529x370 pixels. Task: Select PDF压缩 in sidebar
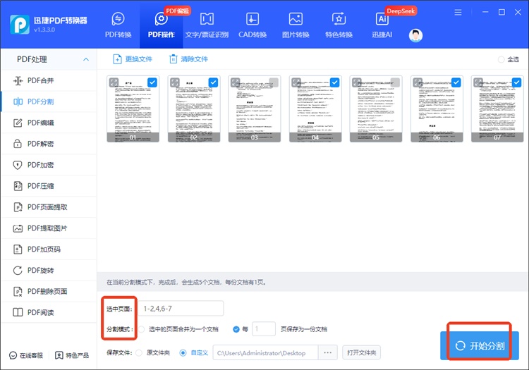49,186
